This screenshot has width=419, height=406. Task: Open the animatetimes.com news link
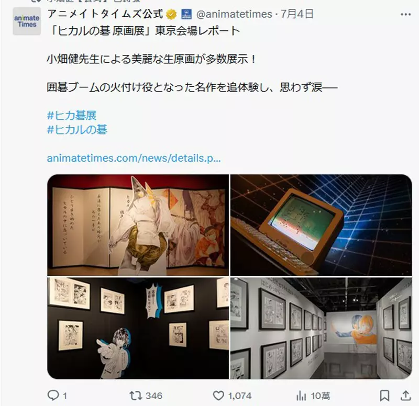pos(134,158)
